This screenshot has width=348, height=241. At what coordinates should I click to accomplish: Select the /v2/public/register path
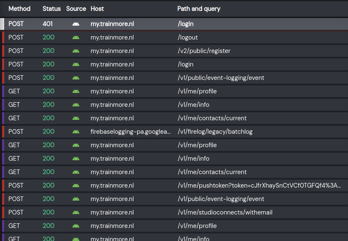click(x=204, y=51)
